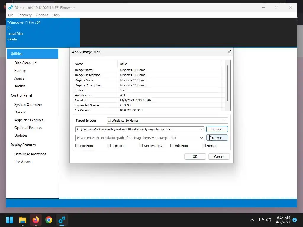This screenshot has width=303, height=227.
Task: Select the Control Panel section
Action: (x=21, y=95)
